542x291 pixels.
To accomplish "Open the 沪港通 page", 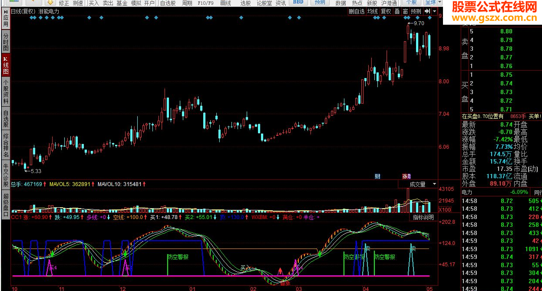I will (x=389, y=3).
